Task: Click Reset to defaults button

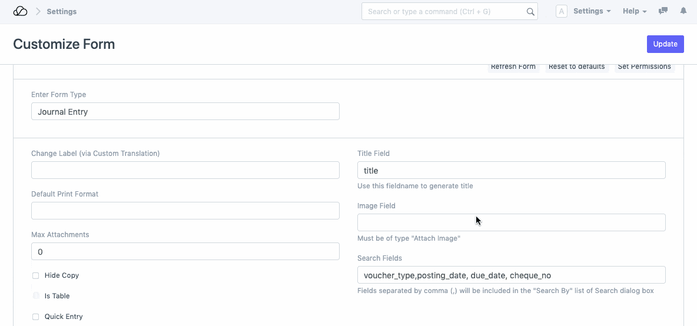Action: coord(576,67)
